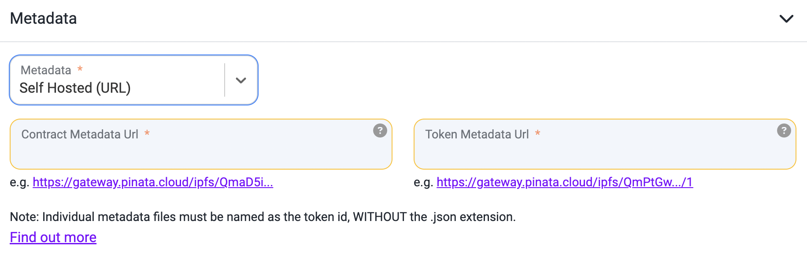The width and height of the screenshot is (807, 261).
Task: Collapse the Metadata section with the header chevron
Action: point(786,18)
